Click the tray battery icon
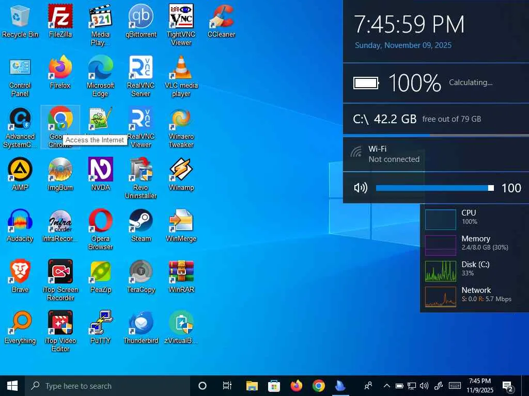Screen dimensions: 529x396 pyautogui.click(x=399, y=386)
